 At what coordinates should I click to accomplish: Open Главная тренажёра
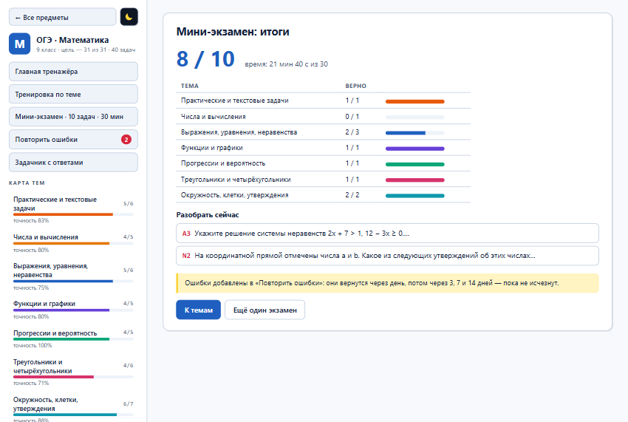(x=73, y=72)
